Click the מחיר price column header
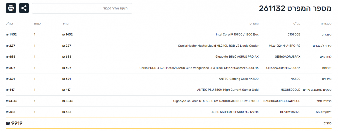The image size is (338, 131). [65, 23]
